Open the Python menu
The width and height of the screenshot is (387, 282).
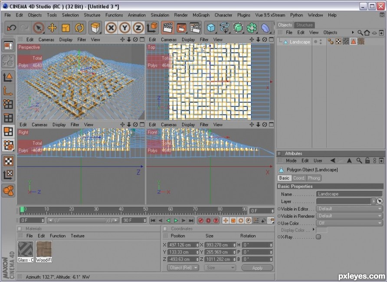(296, 15)
